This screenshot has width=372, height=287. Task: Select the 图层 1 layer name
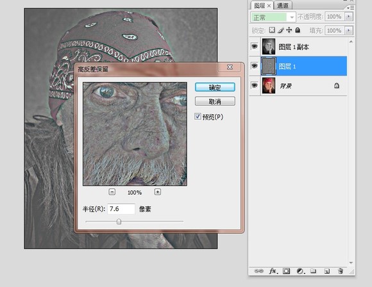coord(287,67)
